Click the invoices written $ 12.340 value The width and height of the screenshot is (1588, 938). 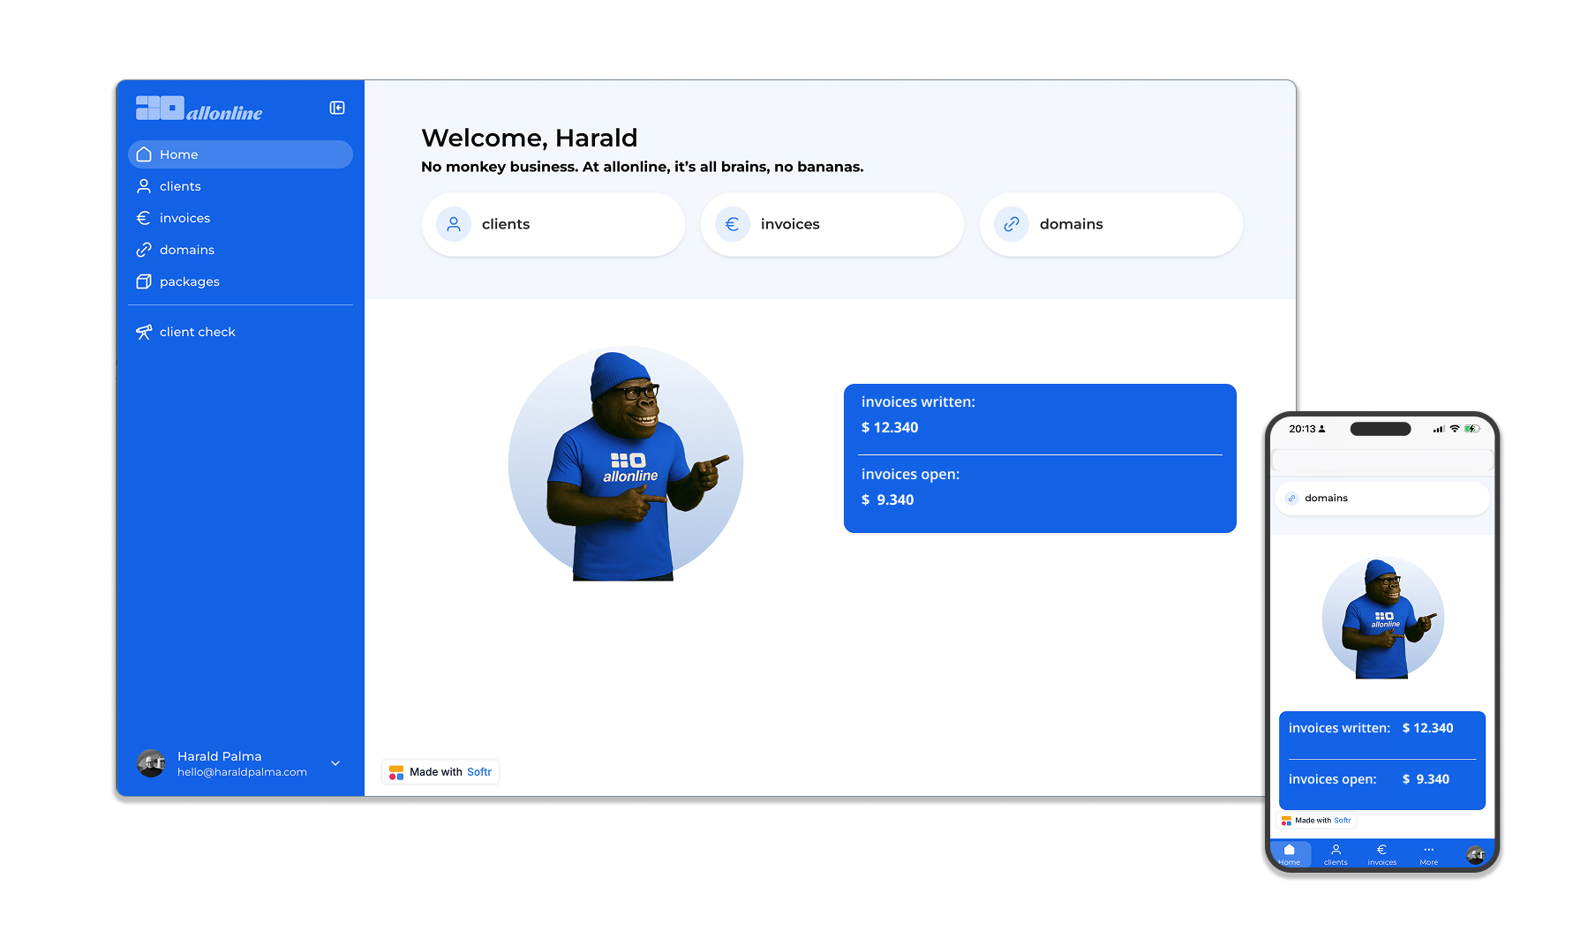890,428
